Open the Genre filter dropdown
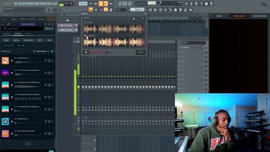The image size is (270, 152). coord(16,40)
